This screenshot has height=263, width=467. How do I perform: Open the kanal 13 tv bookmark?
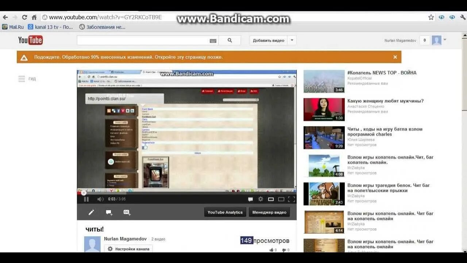point(50,27)
